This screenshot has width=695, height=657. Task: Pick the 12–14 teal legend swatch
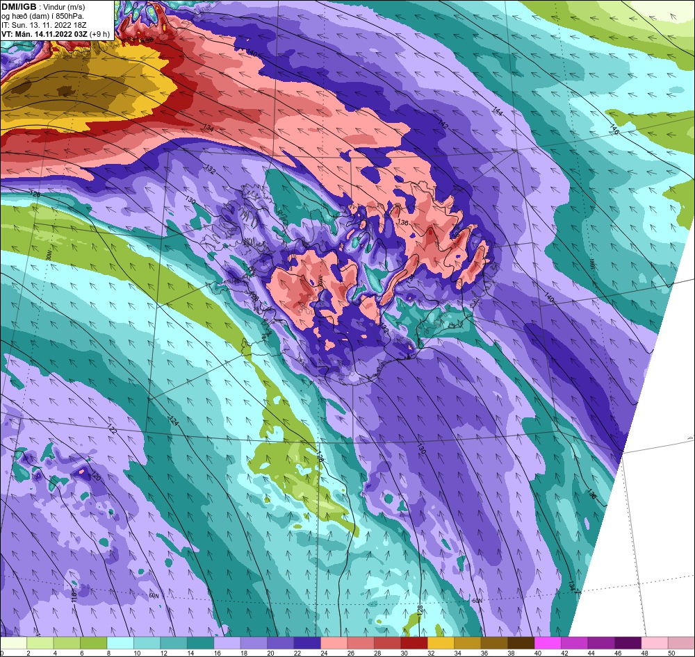pos(174,643)
